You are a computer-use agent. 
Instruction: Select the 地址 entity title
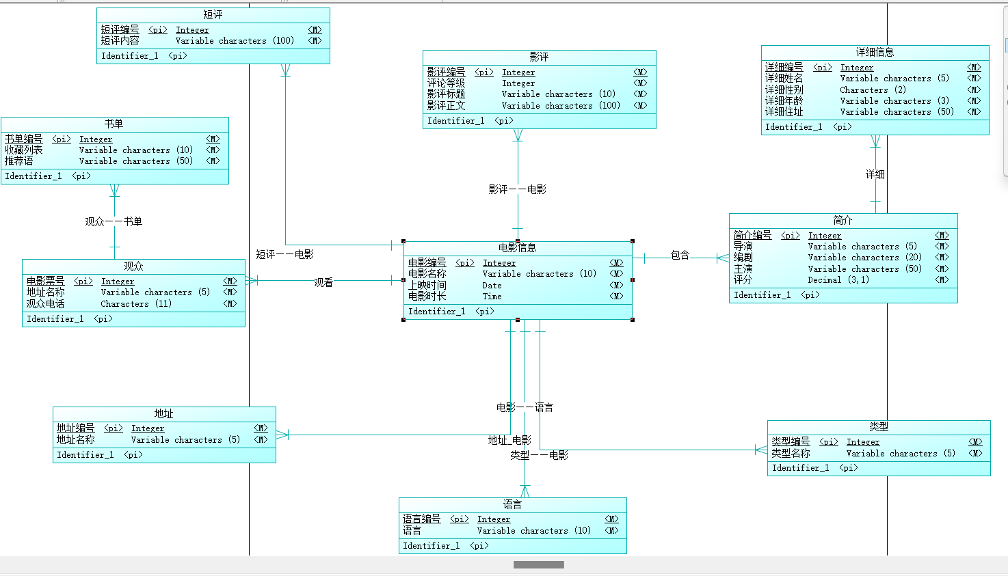163,413
